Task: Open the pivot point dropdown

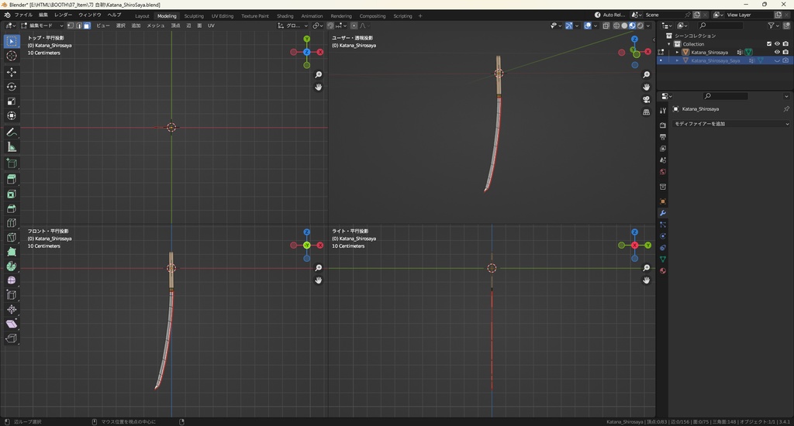Action: [x=317, y=26]
